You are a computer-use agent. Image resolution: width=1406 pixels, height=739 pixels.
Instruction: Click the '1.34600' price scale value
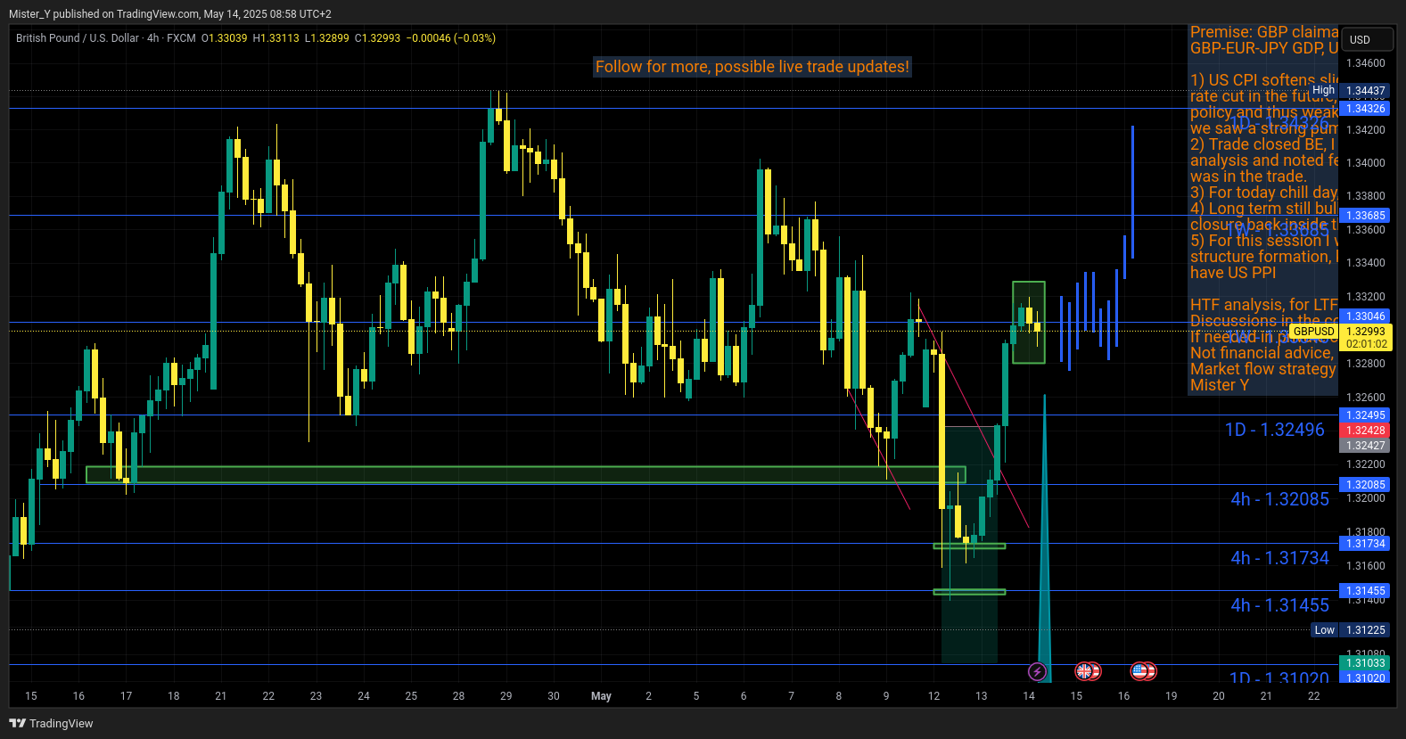tap(1366, 63)
